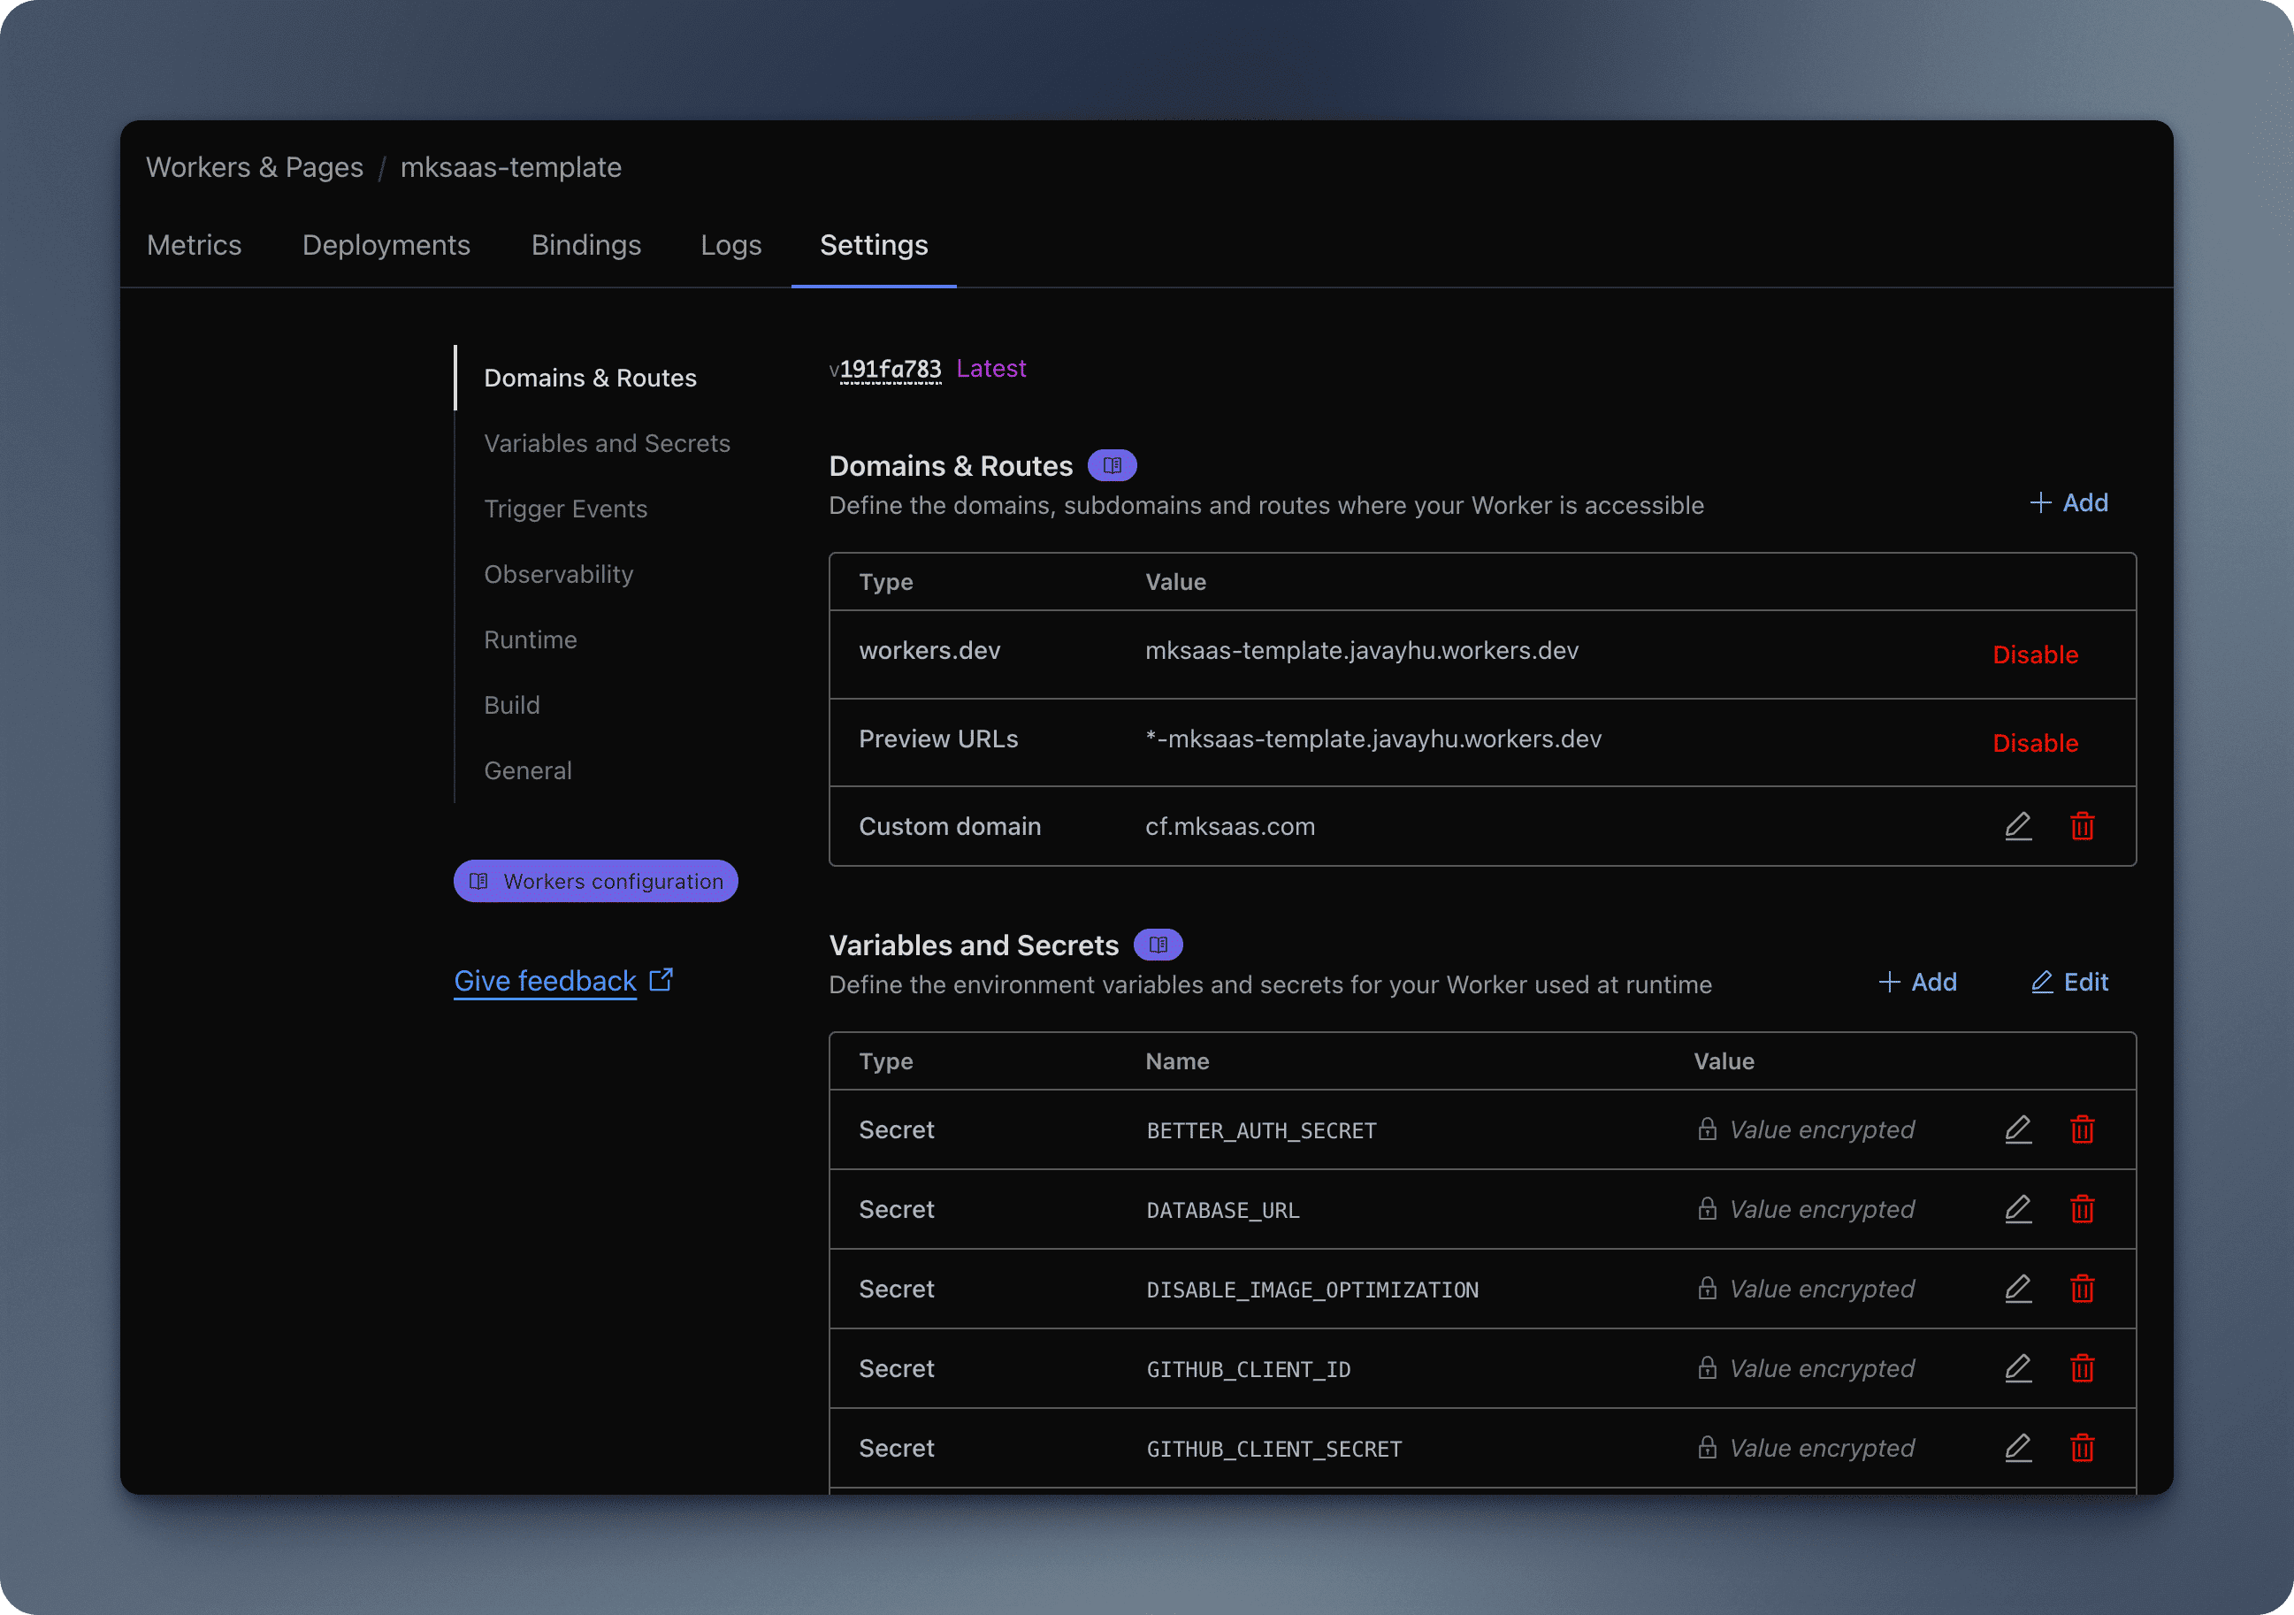The image size is (2294, 1615).
Task: Open Domains & Routes documentation book icon
Action: (x=1111, y=466)
